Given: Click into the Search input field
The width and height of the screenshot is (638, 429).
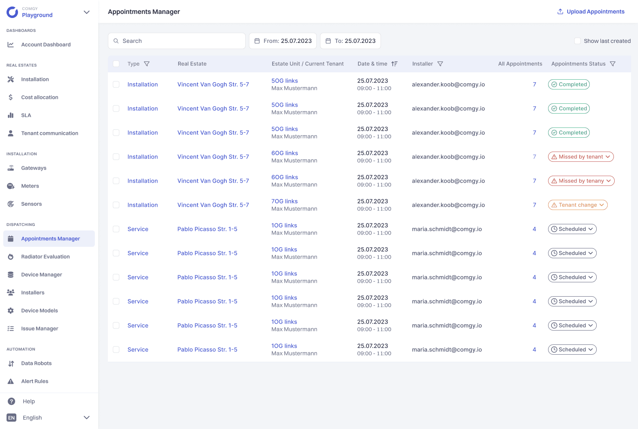Looking at the screenshot, I should [x=177, y=41].
